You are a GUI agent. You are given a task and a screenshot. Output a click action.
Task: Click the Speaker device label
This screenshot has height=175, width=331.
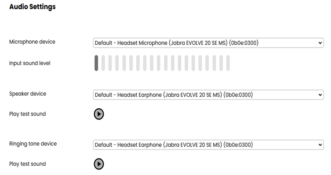point(28,94)
